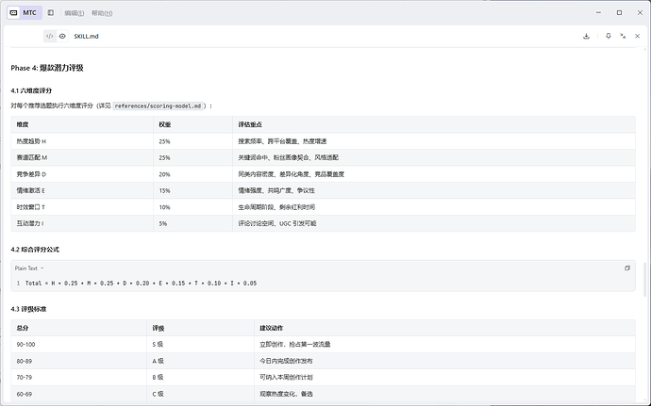
Task: Click the 4.2 综合评分公式 heading
Action: click(x=35, y=250)
